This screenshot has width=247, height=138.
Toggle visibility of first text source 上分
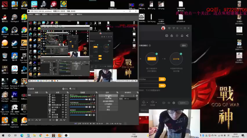coord(63,95)
